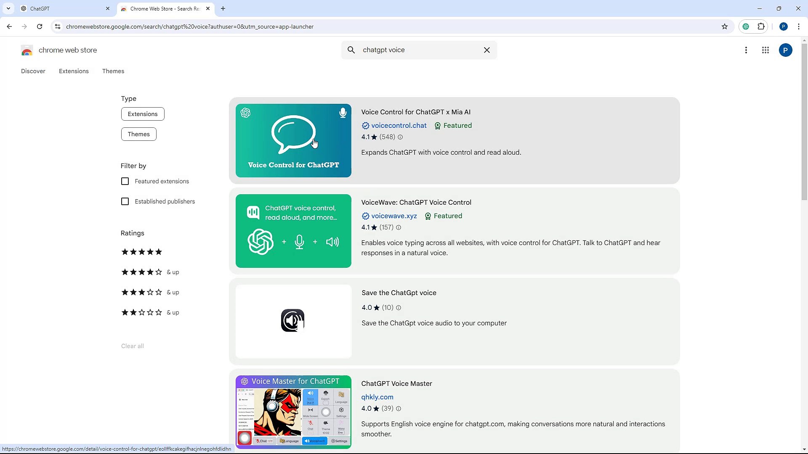The width and height of the screenshot is (808, 454).
Task: Clear the search box with the X icon
Action: pyautogui.click(x=487, y=50)
